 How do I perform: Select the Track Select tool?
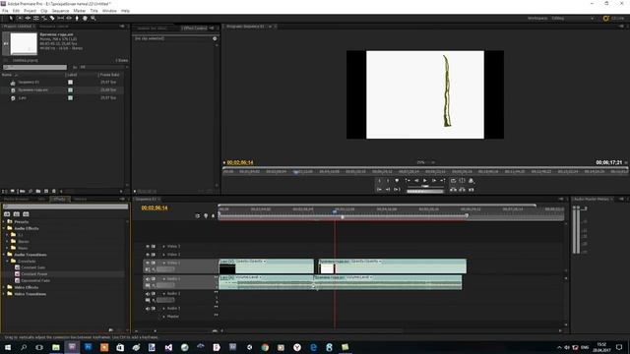coord(20,18)
